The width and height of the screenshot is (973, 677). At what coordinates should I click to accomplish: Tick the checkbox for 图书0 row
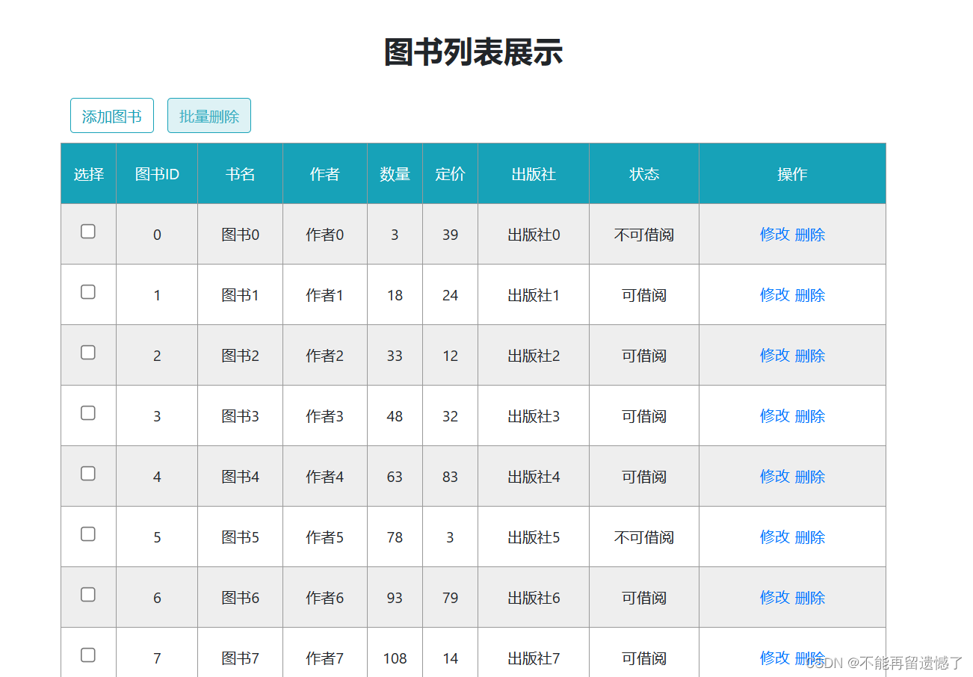88,232
